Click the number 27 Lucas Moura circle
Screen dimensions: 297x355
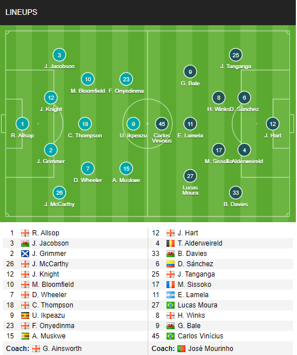pyautogui.click(x=190, y=176)
